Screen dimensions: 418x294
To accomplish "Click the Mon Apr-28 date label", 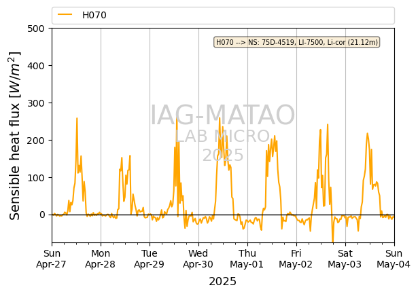I will point(101,259).
